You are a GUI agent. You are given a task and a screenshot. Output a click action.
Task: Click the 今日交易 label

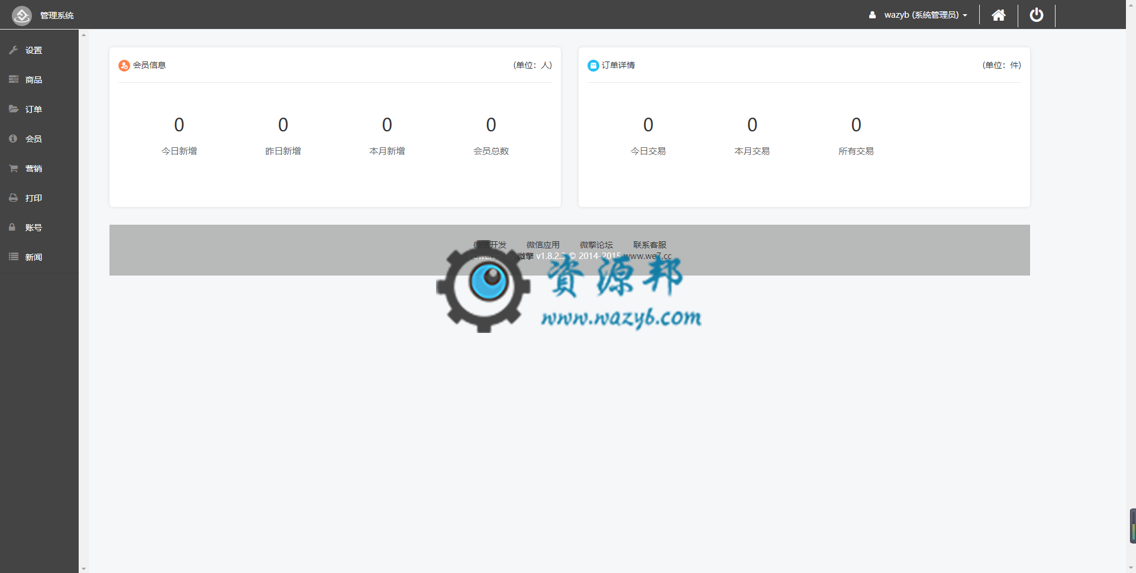(x=648, y=151)
